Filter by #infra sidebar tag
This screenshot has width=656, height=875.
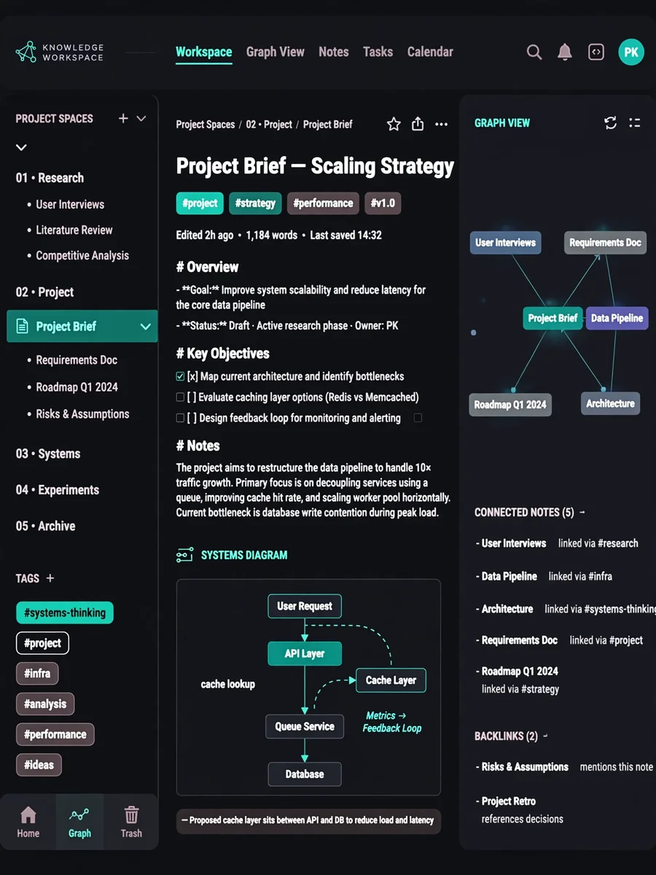(37, 674)
